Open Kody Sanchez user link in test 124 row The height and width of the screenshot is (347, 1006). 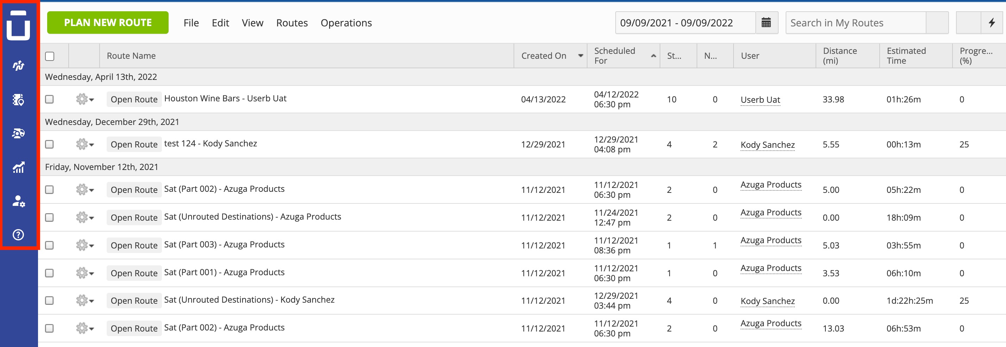[x=768, y=145]
